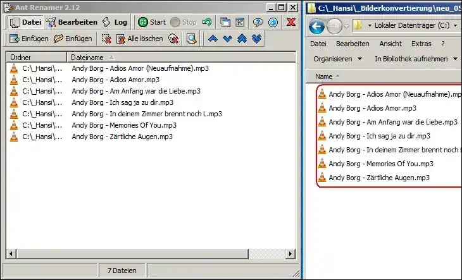Open the options settings icon

tap(240, 22)
